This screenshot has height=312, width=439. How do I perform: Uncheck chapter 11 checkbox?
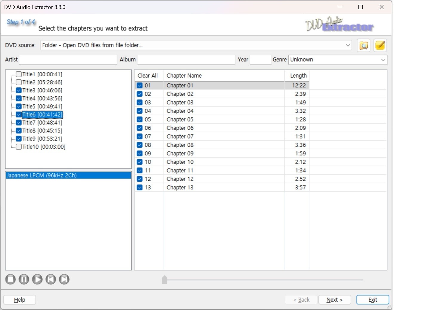[x=139, y=170]
